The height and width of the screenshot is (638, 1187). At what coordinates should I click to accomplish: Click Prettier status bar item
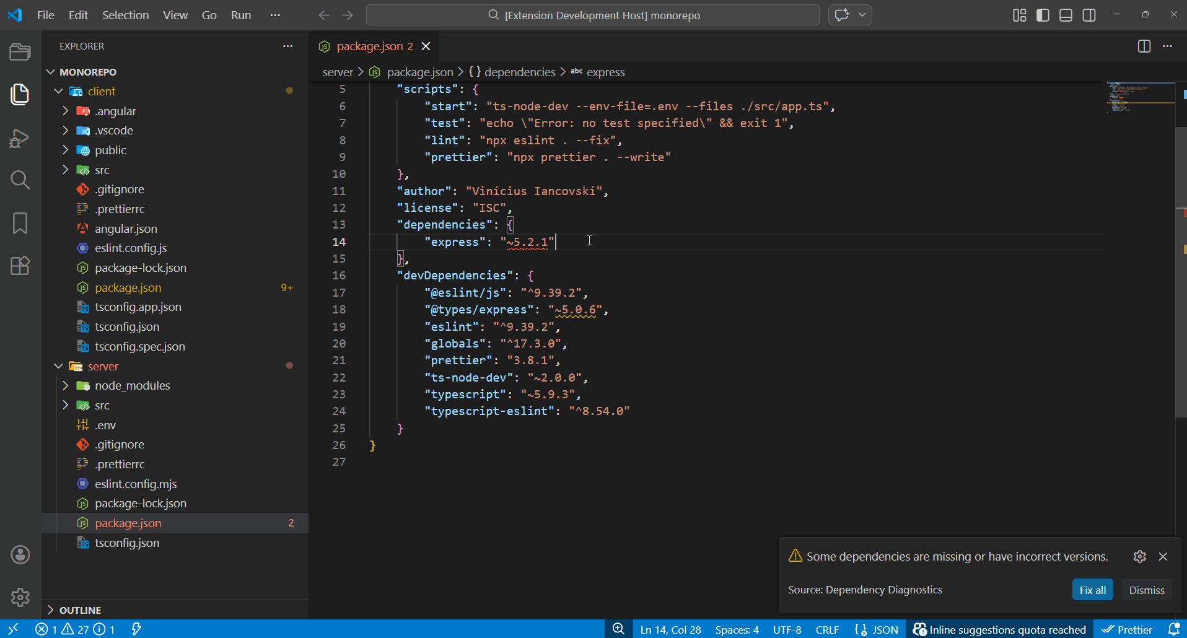pos(1127,629)
